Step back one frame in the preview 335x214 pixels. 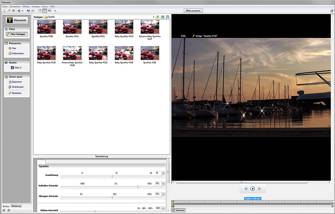pyautogui.click(x=246, y=189)
